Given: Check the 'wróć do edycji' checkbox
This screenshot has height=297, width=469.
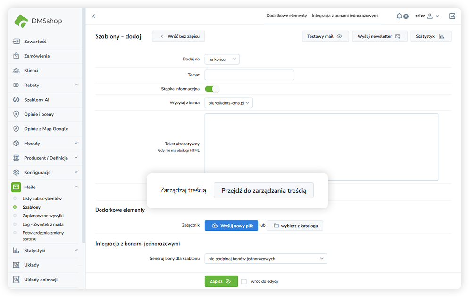Looking at the screenshot, I should pos(244,281).
